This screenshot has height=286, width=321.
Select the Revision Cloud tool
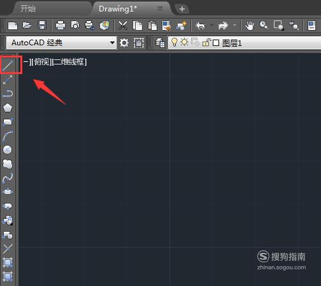[x=8, y=164]
